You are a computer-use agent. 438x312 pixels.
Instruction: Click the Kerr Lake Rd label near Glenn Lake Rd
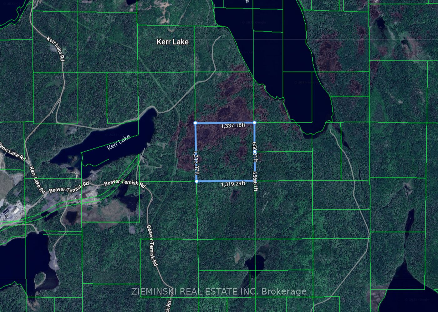pyautogui.click(x=37, y=179)
